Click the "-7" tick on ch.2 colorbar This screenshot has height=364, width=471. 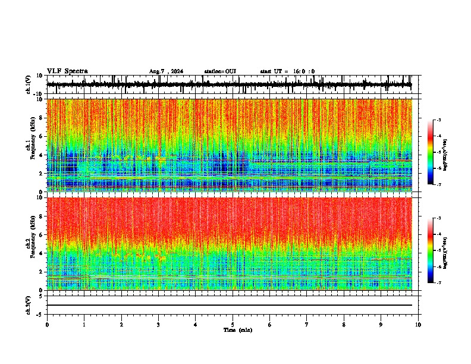(438, 283)
